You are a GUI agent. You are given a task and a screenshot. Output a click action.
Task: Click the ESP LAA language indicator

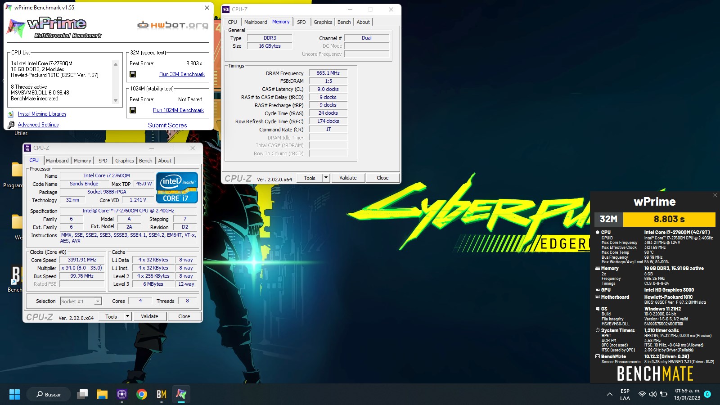pos(625,394)
